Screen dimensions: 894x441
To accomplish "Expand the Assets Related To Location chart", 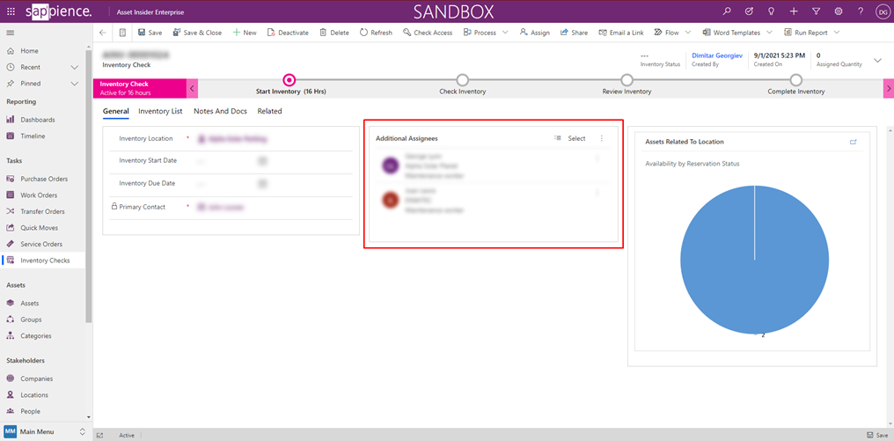I will [x=853, y=142].
